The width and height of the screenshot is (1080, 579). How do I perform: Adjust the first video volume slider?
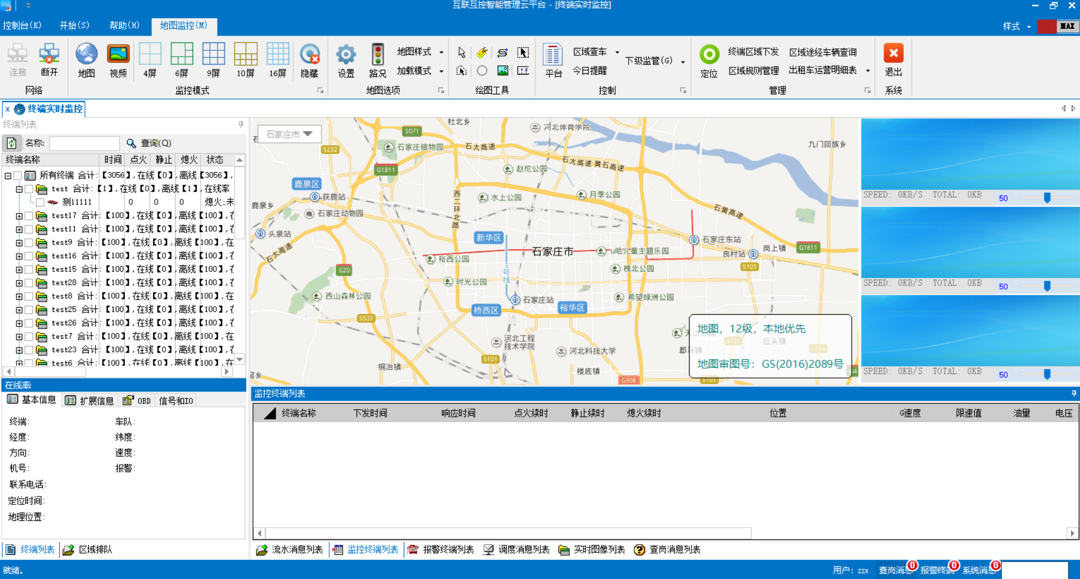click(x=1047, y=198)
